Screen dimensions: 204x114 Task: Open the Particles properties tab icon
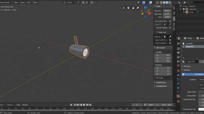tap(178, 79)
